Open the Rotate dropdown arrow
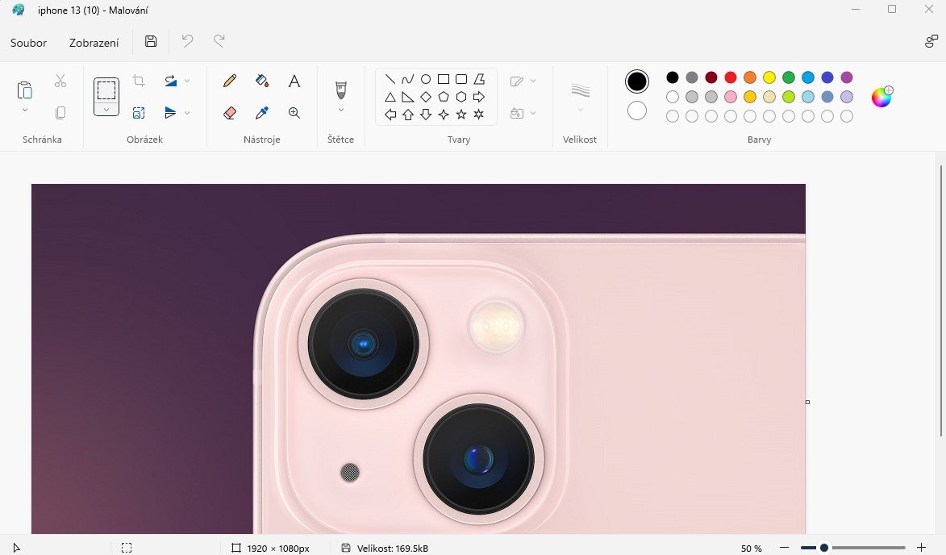The height and width of the screenshot is (555, 946). pos(187,81)
